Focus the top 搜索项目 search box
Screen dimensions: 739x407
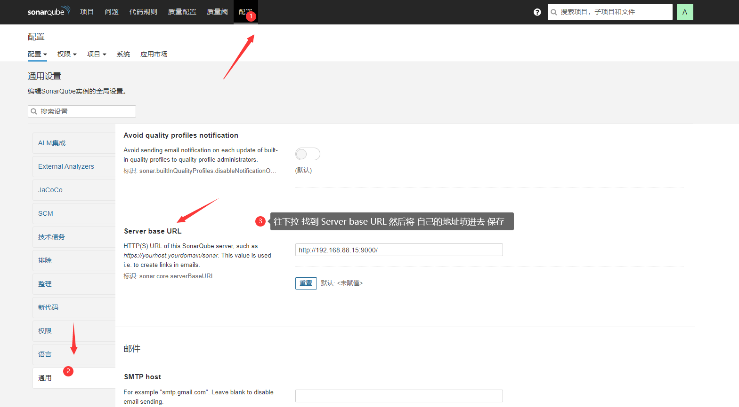click(610, 12)
